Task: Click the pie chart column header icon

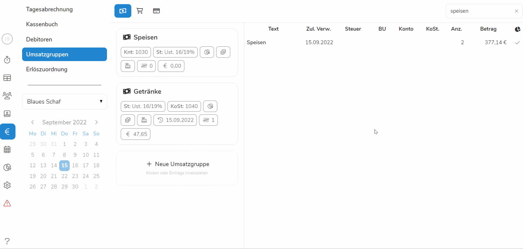Action: 517,29
